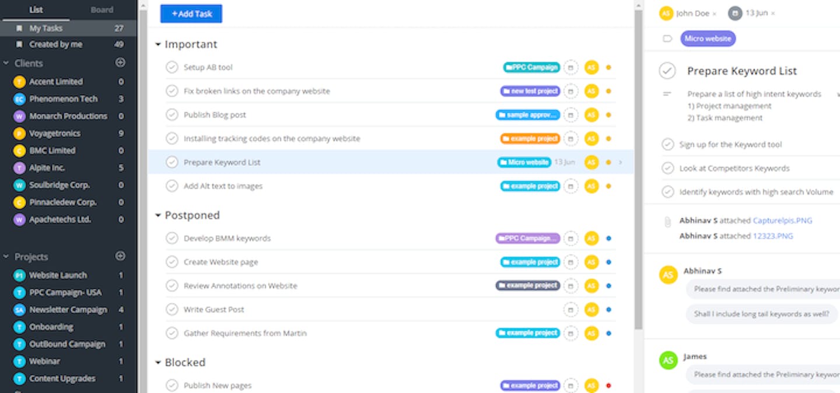The height and width of the screenshot is (393, 840).
Task: Check subtask Identify keywords with high search Volume
Action: [x=667, y=192]
